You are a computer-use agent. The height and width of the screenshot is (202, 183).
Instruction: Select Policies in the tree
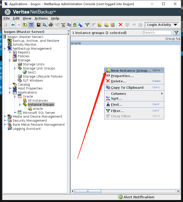tap(24, 56)
